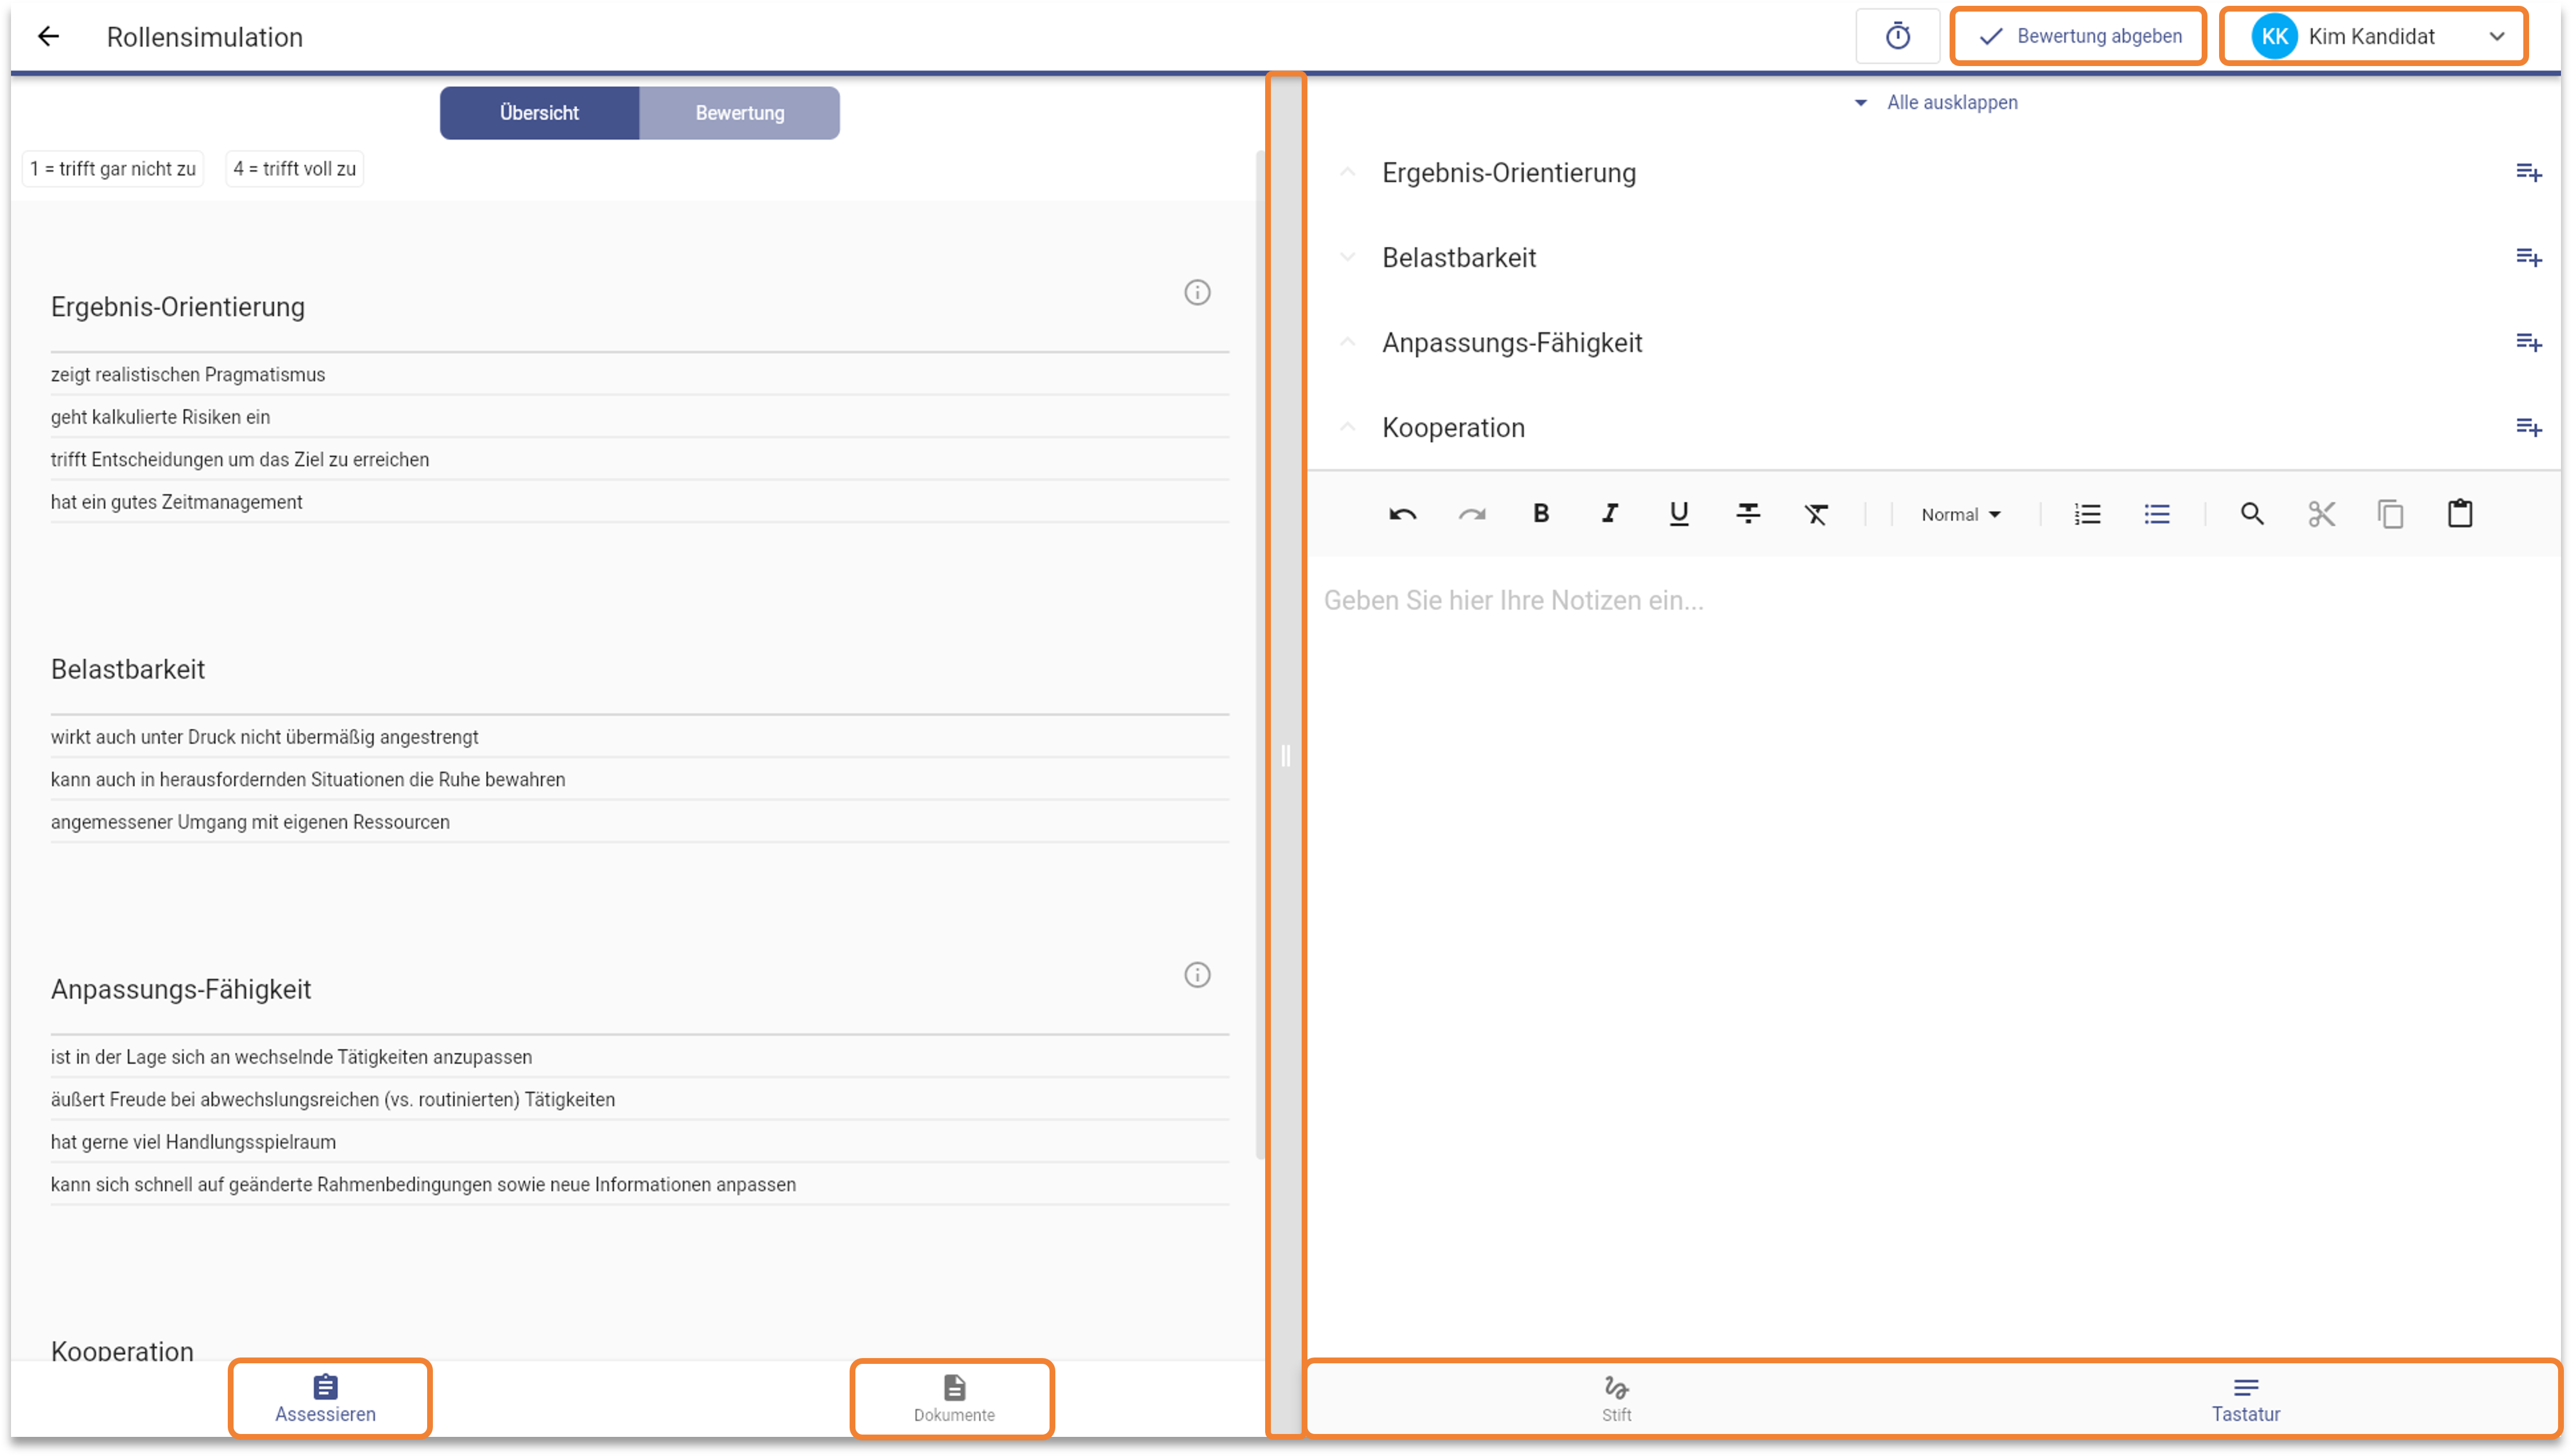The width and height of the screenshot is (2572, 1456).
Task: Click Bewertung abgeben button
Action: tap(2078, 37)
